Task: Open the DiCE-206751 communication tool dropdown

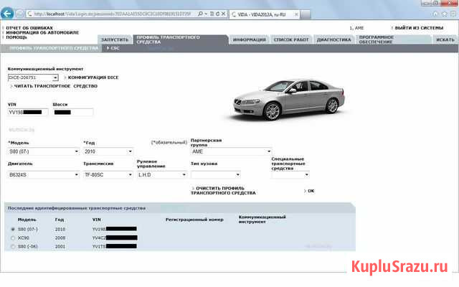Action: (33, 77)
